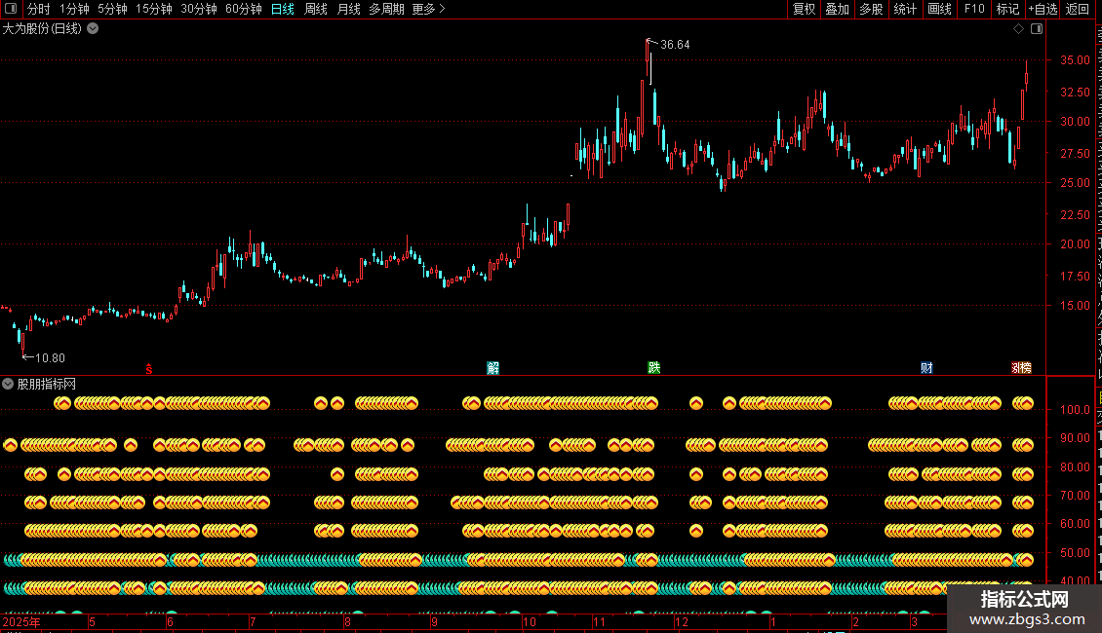Expand the 股朋指标网 indicator menu
1102x633 pixels.
tap(8, 384)
